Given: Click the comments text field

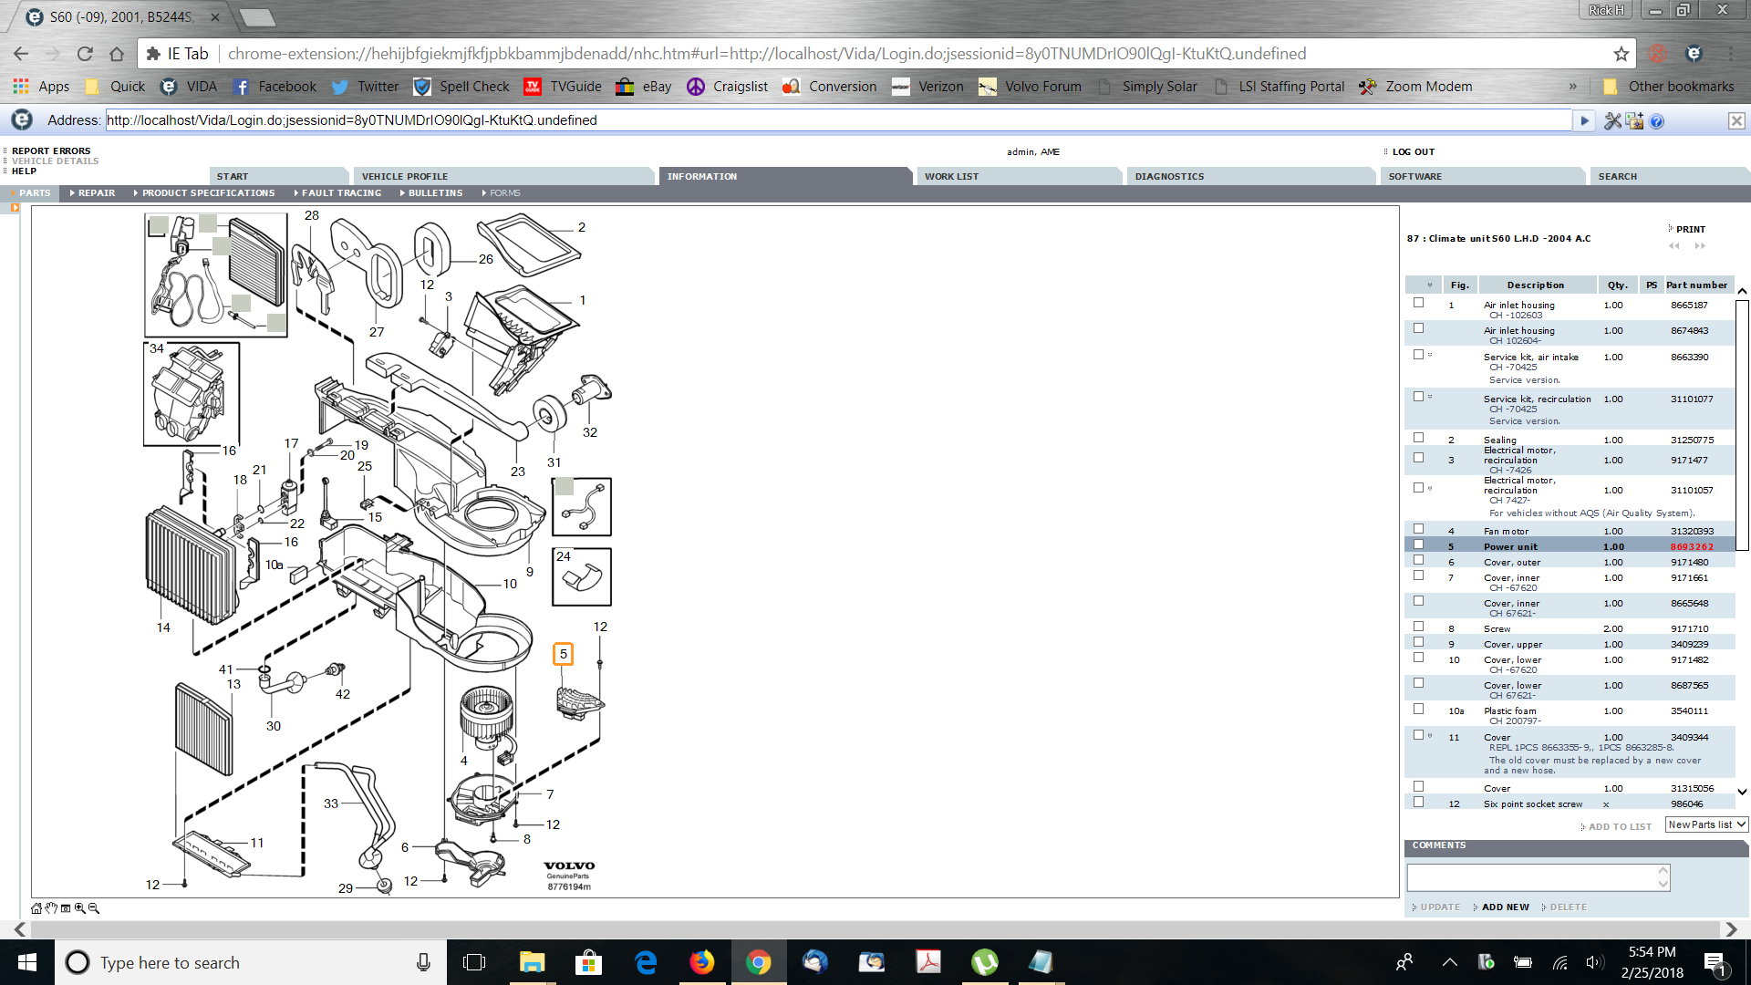Looking at the screenshot, I should coord(1532,877).
